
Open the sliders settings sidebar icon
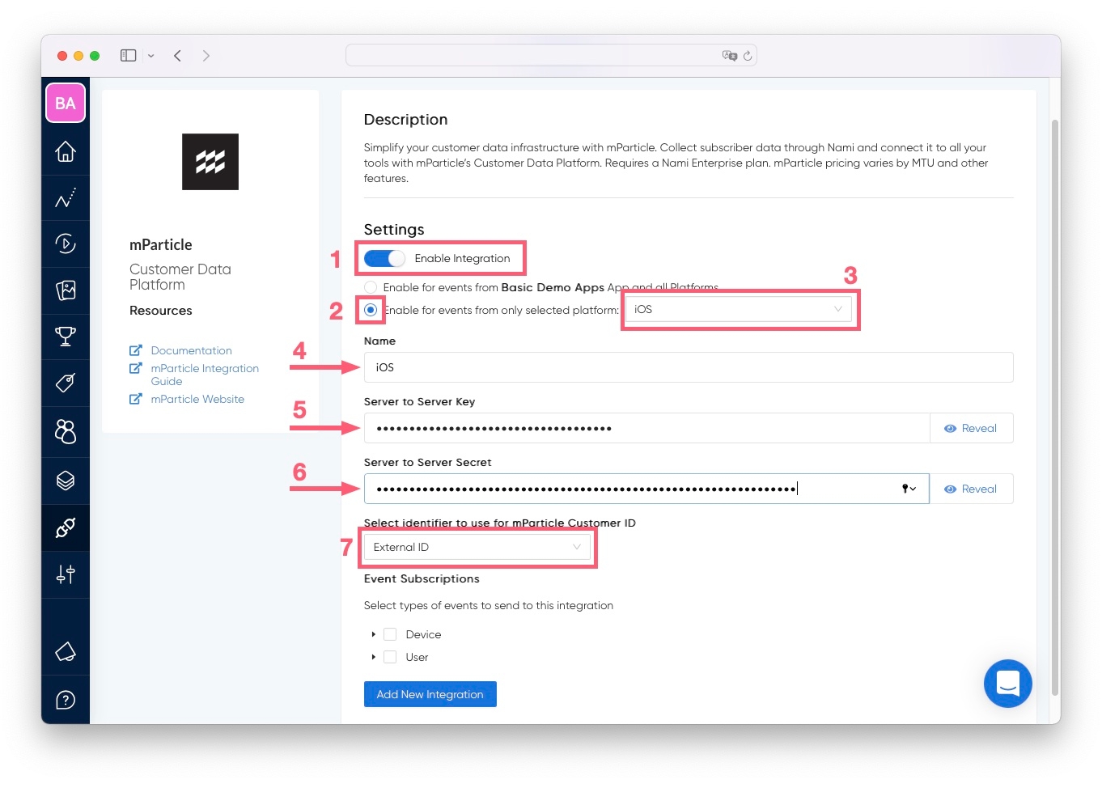(66, 574)
